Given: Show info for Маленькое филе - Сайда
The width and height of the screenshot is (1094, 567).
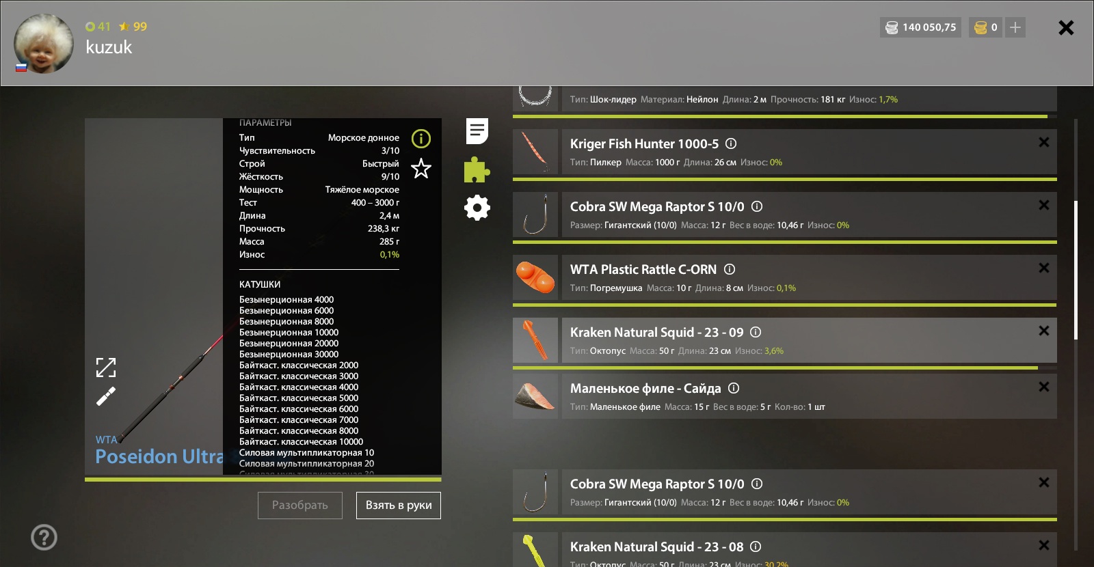Looking at the screenshot, I should coord(734,388).
